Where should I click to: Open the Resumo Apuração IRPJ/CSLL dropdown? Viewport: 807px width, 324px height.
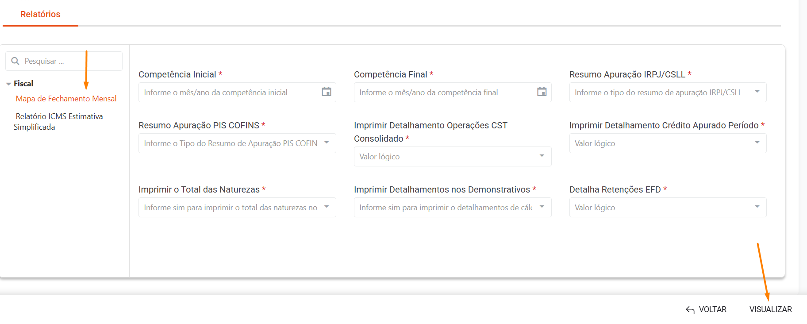click(x=757, y=92)
